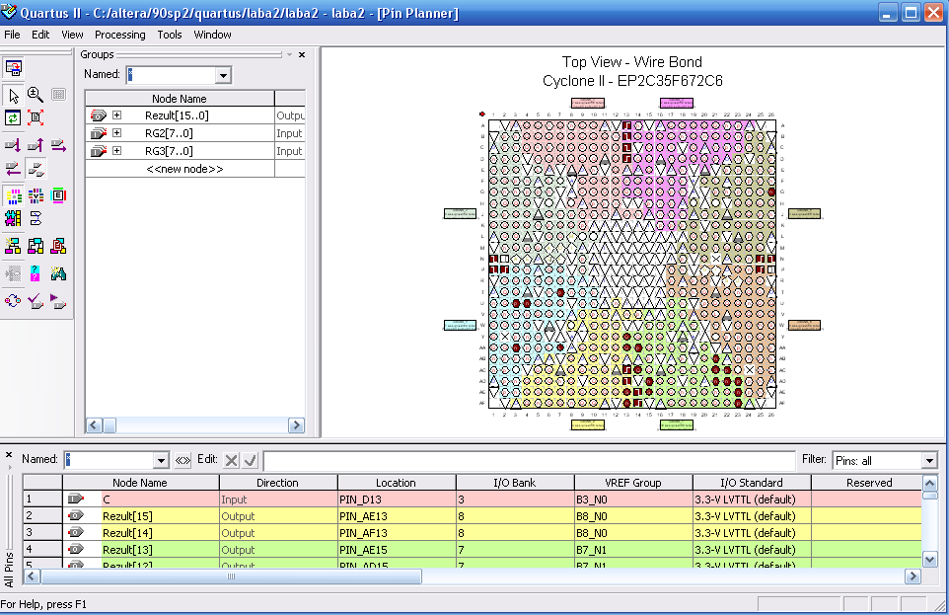Screen dimensions: 949x615
Task: Toggle the colored I/O banks view icon
Action: (x=13, y=195)
